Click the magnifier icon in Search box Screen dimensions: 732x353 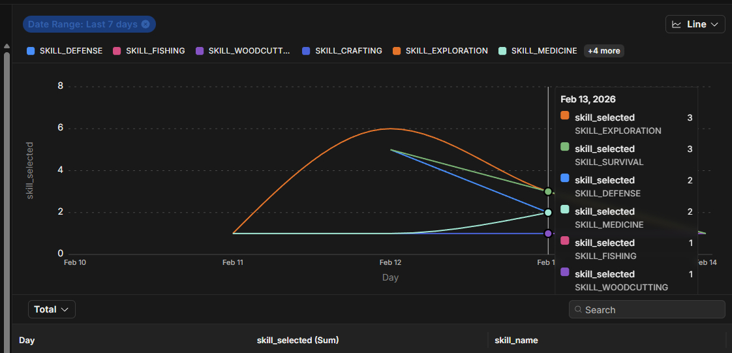pos(578,310)
